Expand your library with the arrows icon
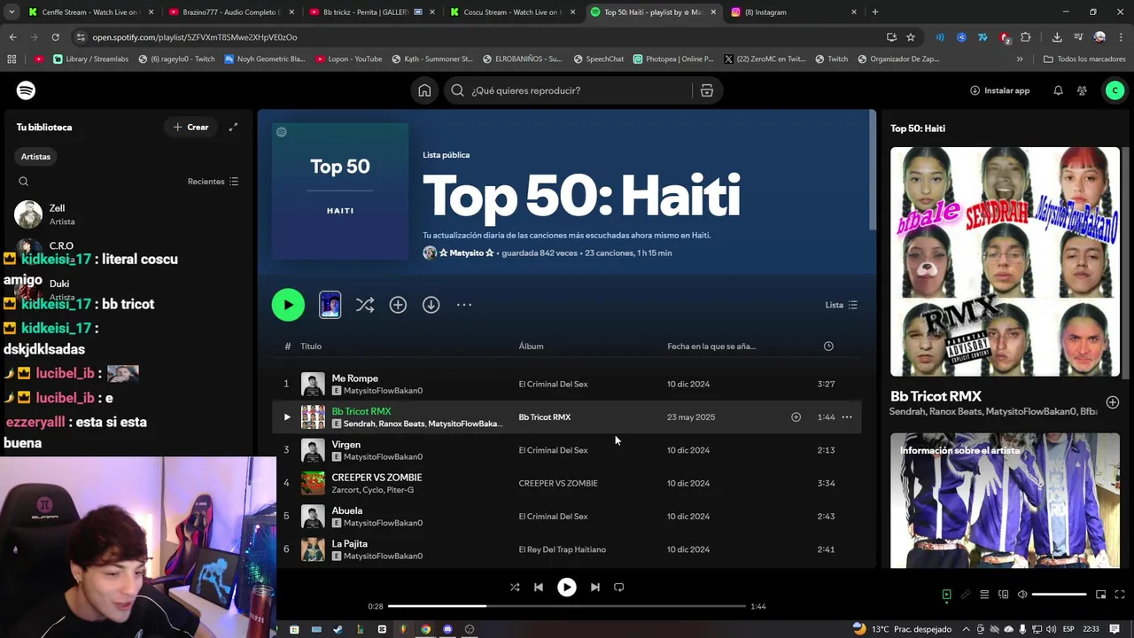 [x=233, y=127]
